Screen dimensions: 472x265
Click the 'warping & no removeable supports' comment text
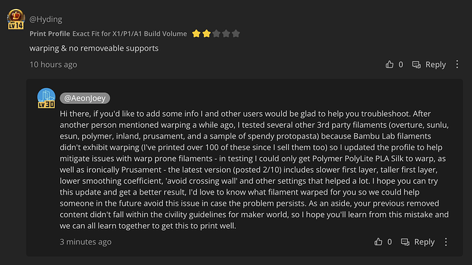coord(94,48)
